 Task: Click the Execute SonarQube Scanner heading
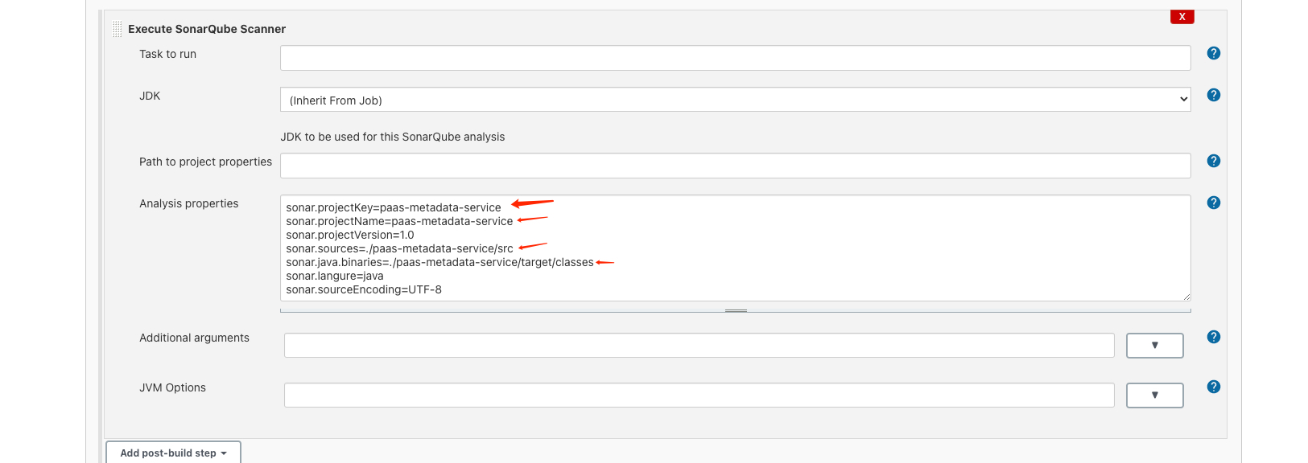207,29
